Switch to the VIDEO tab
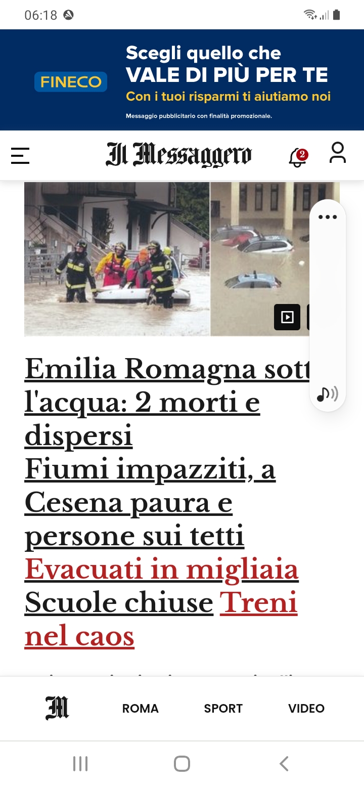This screenshot has width=364, height=789. (x=306, y=709)
